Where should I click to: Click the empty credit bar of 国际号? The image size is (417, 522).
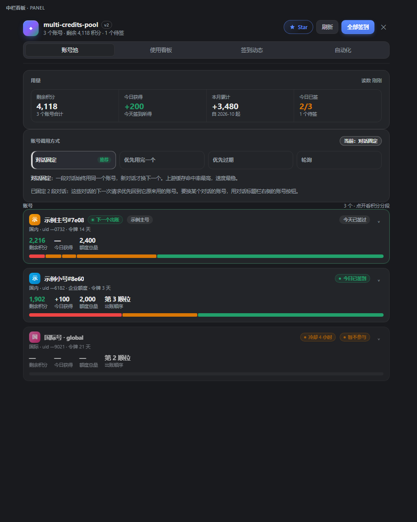tap(206, 374)
